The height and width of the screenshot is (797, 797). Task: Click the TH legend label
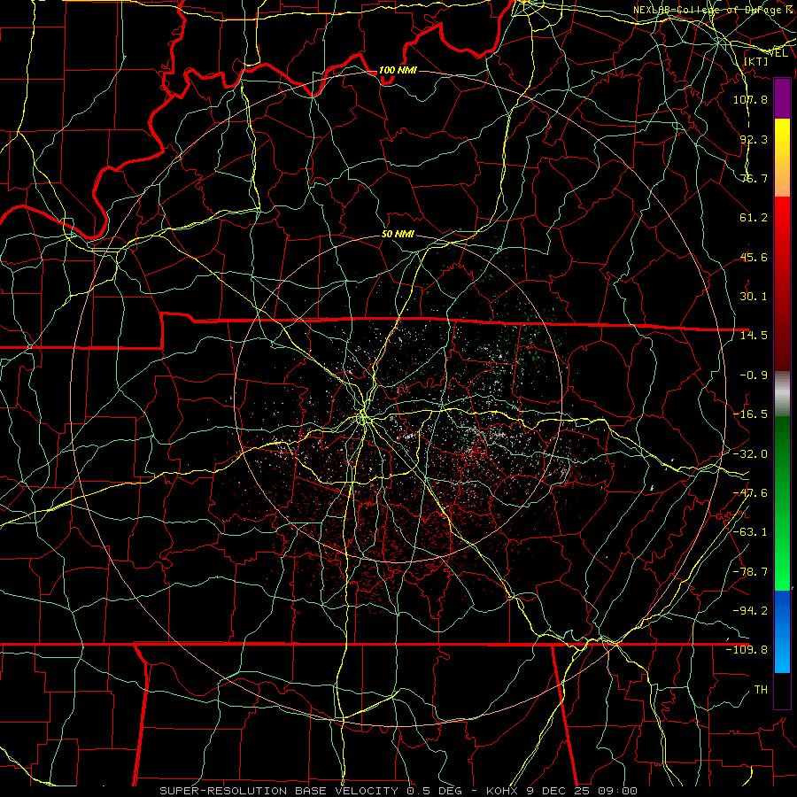click(761, 690)
